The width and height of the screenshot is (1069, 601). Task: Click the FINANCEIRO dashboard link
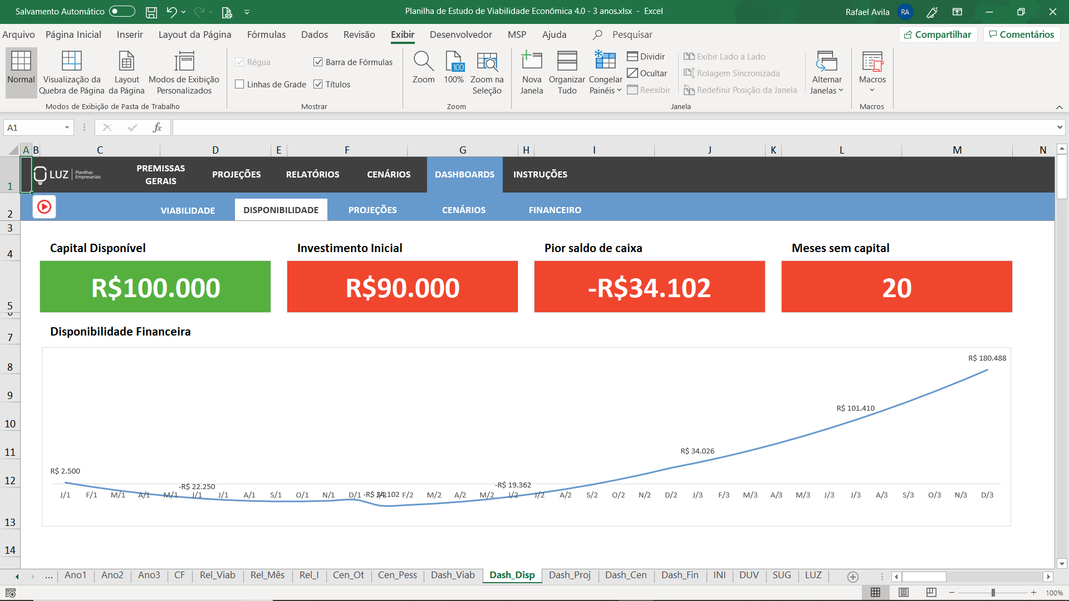[555, 210]
